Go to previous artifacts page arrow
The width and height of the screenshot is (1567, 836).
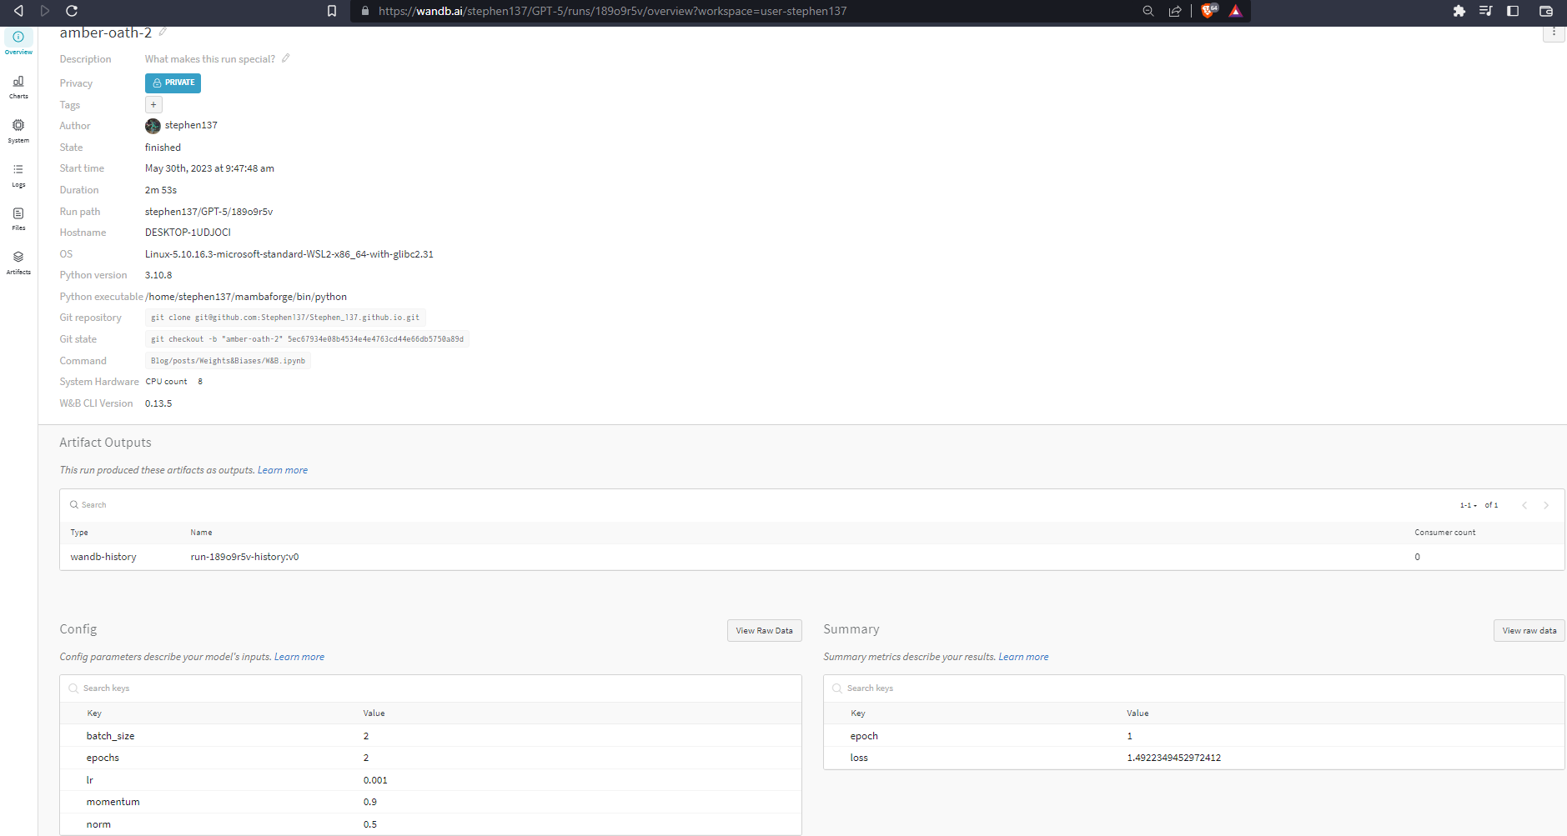tap(1524, 505)
